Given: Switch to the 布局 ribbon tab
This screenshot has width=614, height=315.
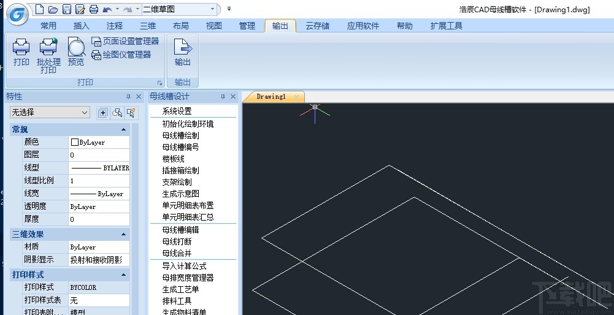Looking at the screenshot, I should [x=180, y=26].
